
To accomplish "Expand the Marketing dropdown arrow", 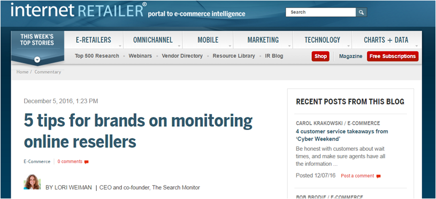I will 289,46.
